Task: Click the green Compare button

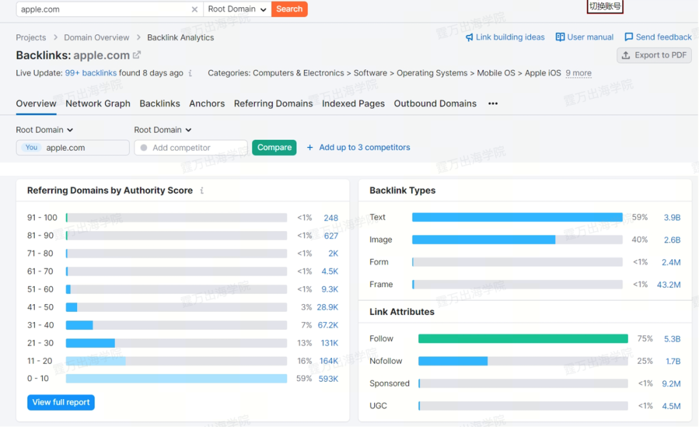Action: (274, 148)
